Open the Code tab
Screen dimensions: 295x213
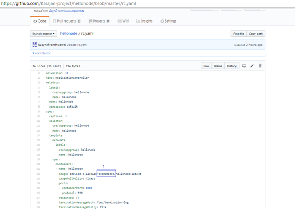pos(40,21)
